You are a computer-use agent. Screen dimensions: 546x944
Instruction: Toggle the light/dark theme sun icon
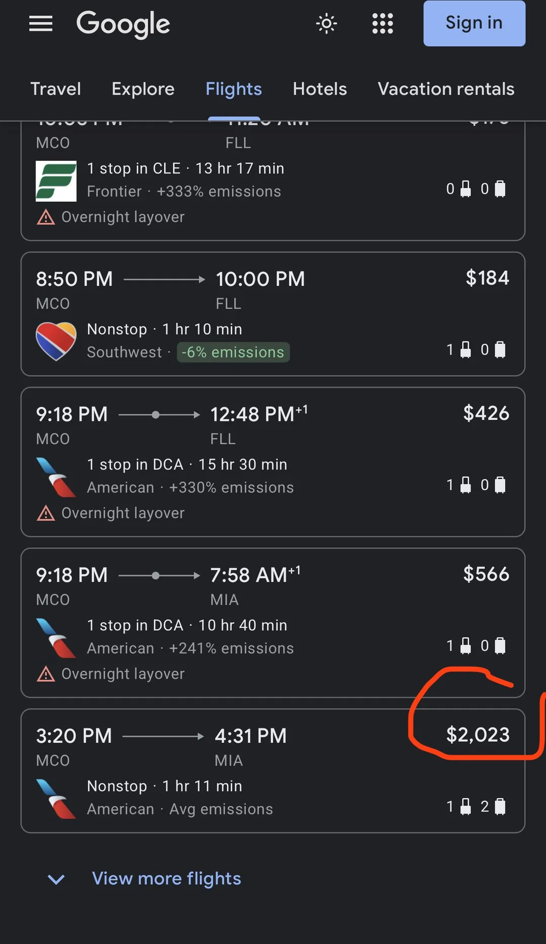(x=327, y=23)
